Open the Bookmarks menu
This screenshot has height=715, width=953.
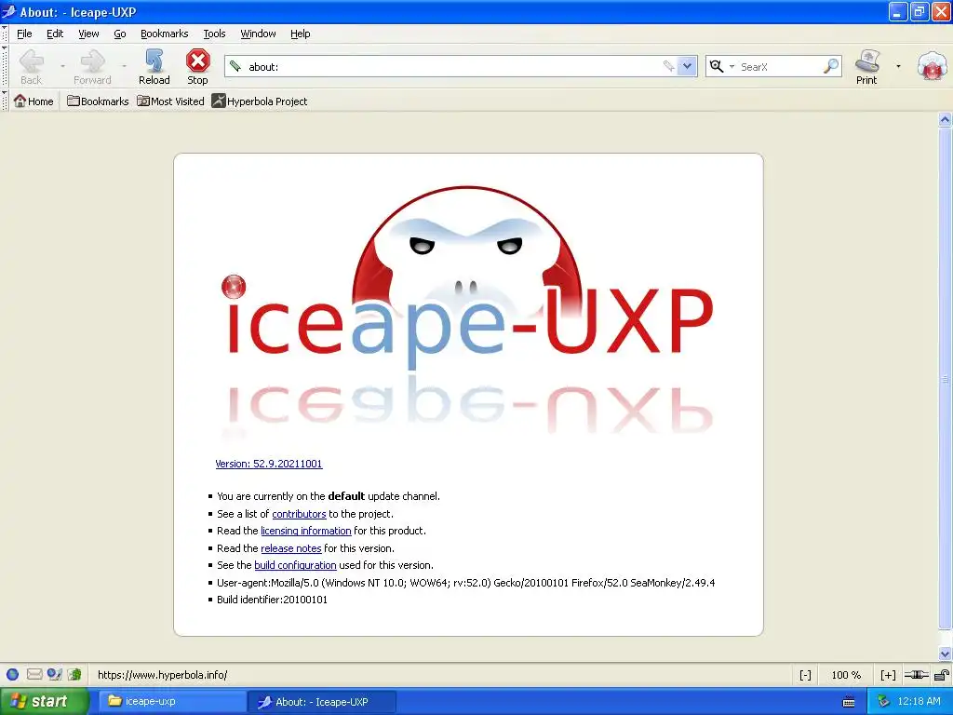164,34
